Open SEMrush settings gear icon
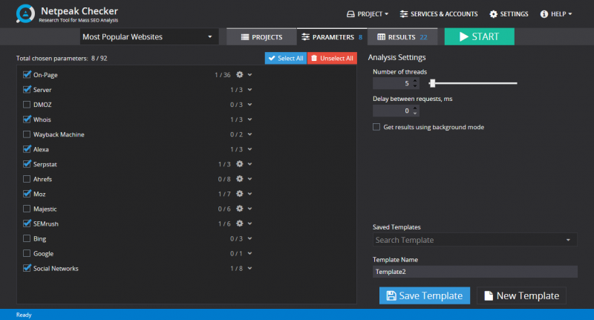The width and height of the screenshot is (594, 320). 239,223
